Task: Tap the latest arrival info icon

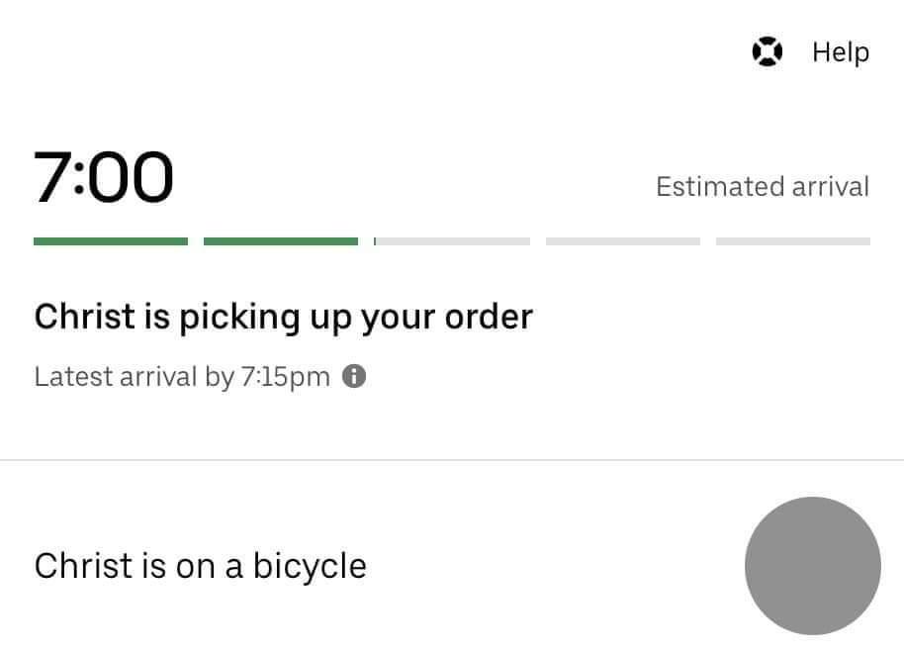Action: click(354, 377)
